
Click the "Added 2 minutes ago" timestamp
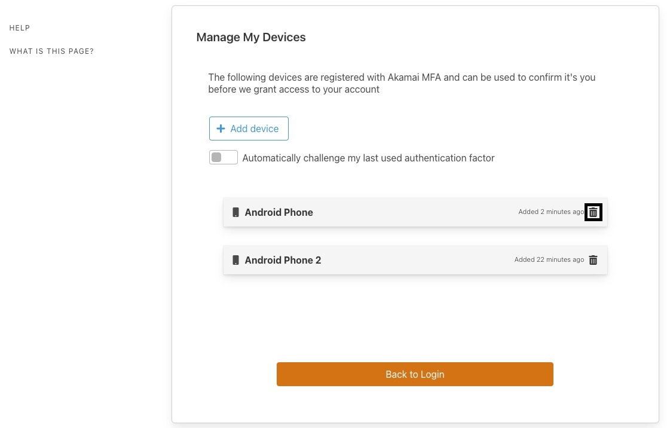point(550,212)
